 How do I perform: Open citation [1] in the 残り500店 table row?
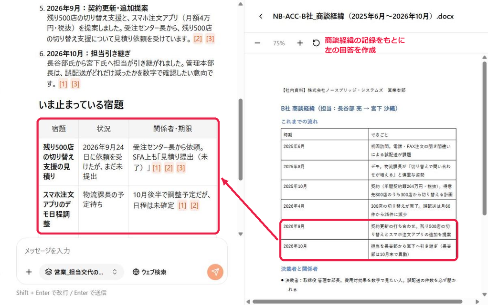(x=157, y=168)
